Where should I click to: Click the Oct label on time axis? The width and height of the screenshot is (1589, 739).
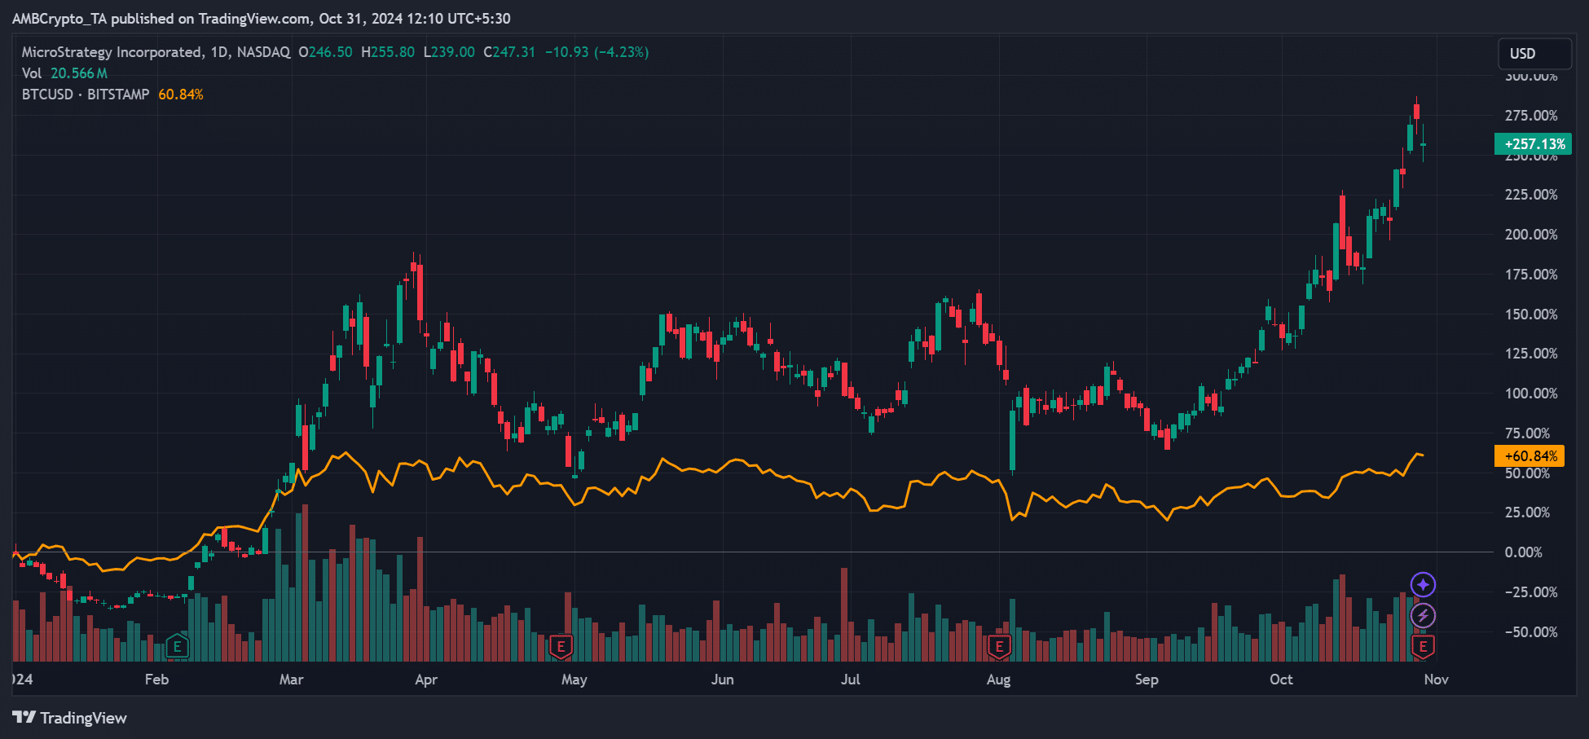[x=1281, y=680]
